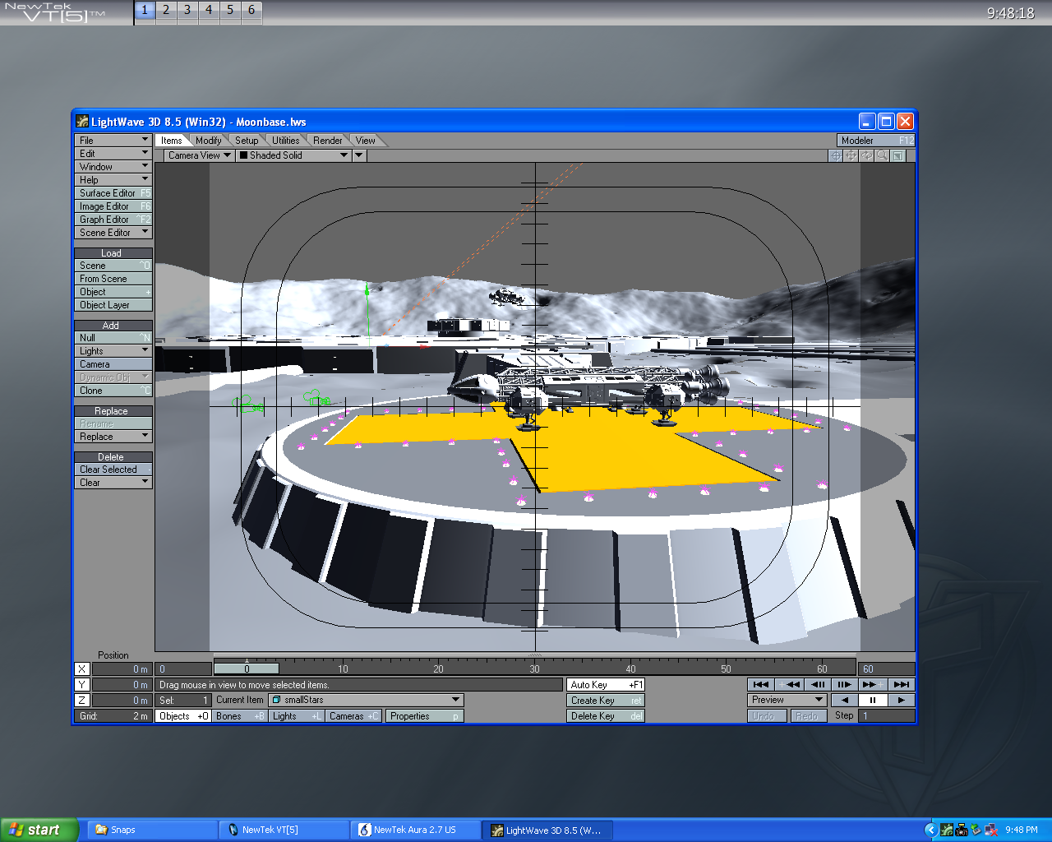Image resolution: width=1052 pixels, height=842 pixels.
Task: Play the animation in reverse
Action: (x=844, y=700)
